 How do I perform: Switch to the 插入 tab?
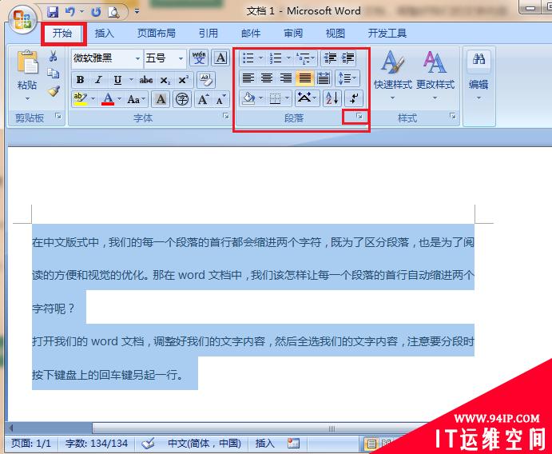tap(104, 33)
